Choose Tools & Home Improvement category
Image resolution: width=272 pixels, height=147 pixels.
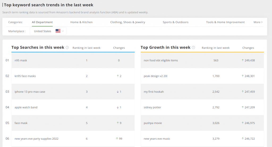(225, 22)
